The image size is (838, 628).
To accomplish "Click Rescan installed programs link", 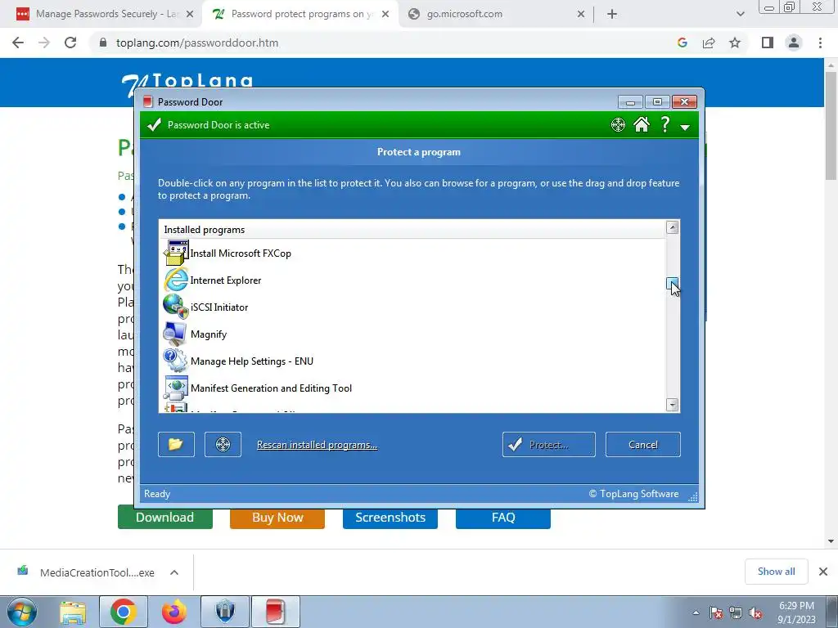I will pyautogui.click(x=317, y=445).
